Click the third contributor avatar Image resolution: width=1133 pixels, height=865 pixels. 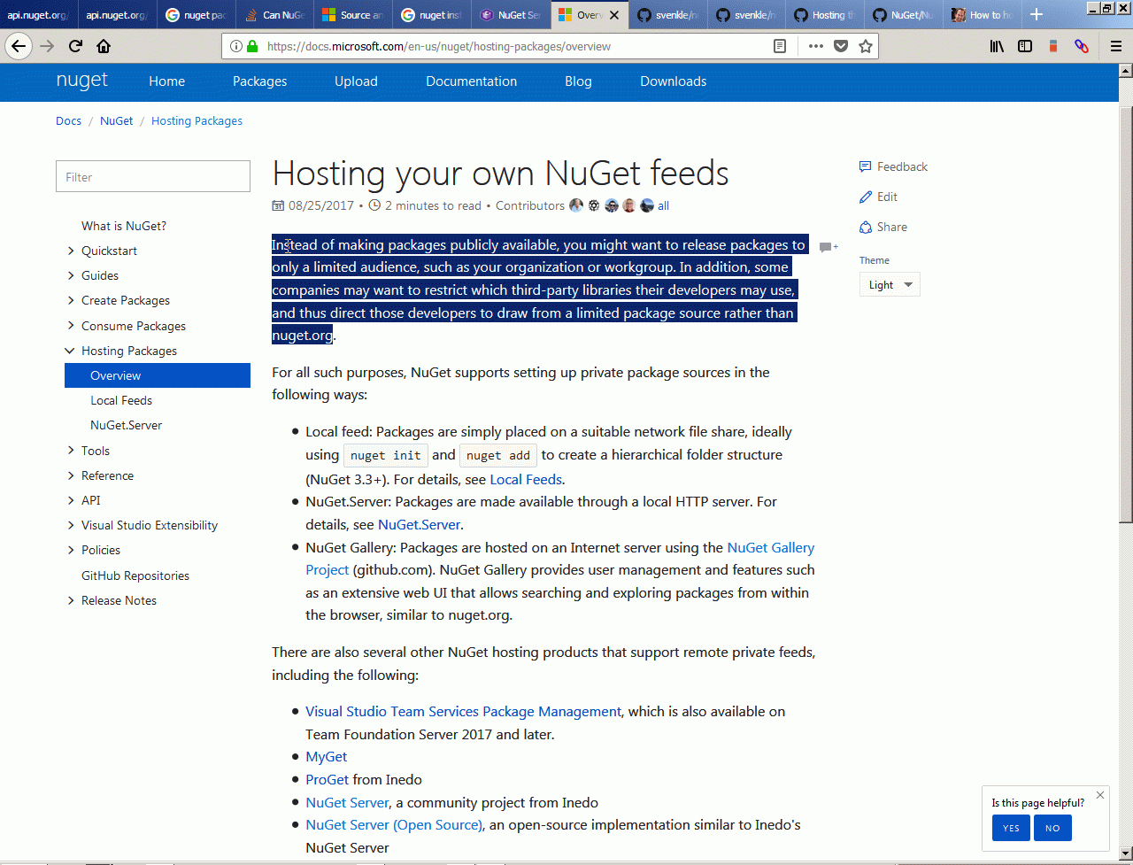(x=612, y=205)
